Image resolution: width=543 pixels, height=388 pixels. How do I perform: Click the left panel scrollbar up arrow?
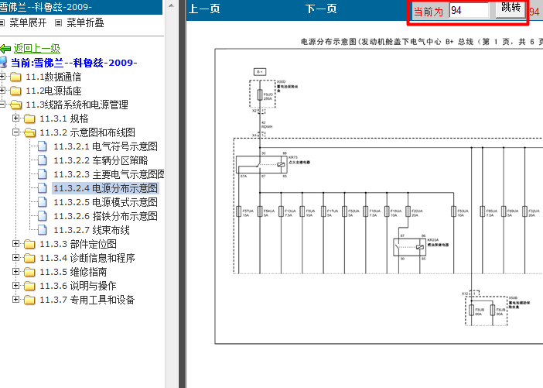click(x=171, y=5)
